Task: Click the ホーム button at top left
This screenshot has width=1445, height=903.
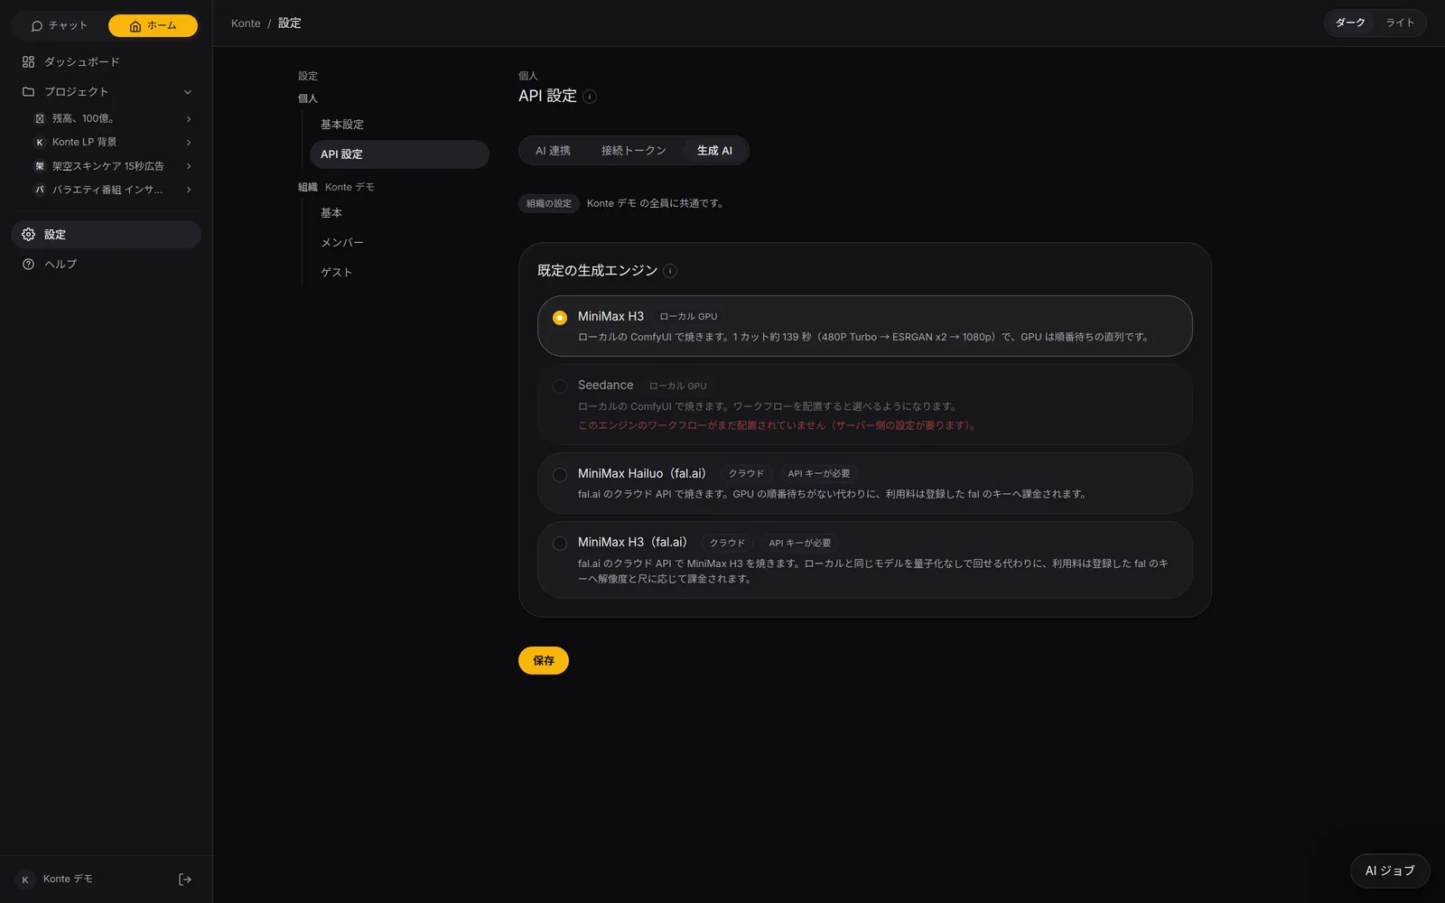Action: click(x=153, y=26)
